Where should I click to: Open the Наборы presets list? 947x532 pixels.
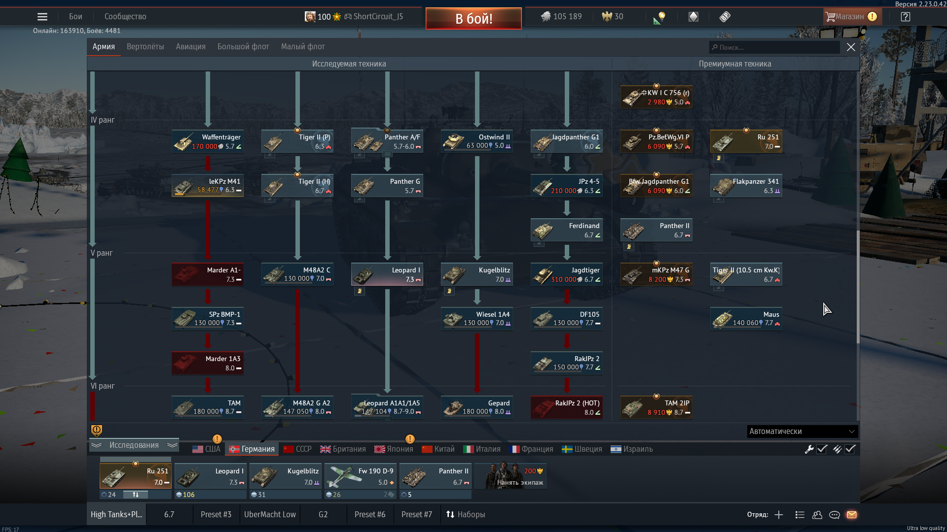466,514
